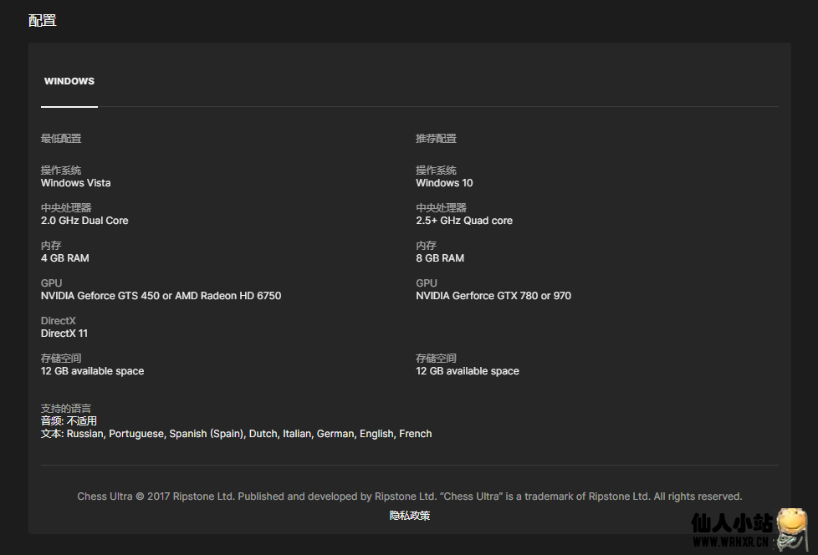This screenshot has height=555, width=818.
Task: Click the 2.5+ GHz Quad core text
Action: [x=464, y=221]
